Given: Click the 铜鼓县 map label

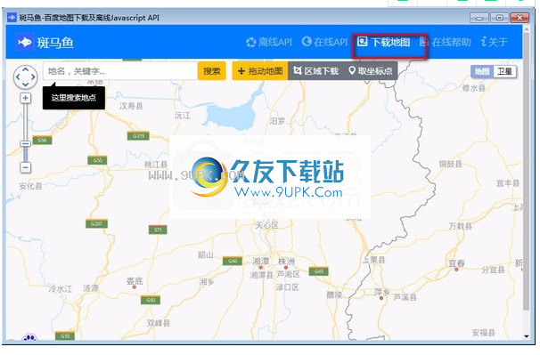Looking at the screenshot, I should (x=451, y=164).
